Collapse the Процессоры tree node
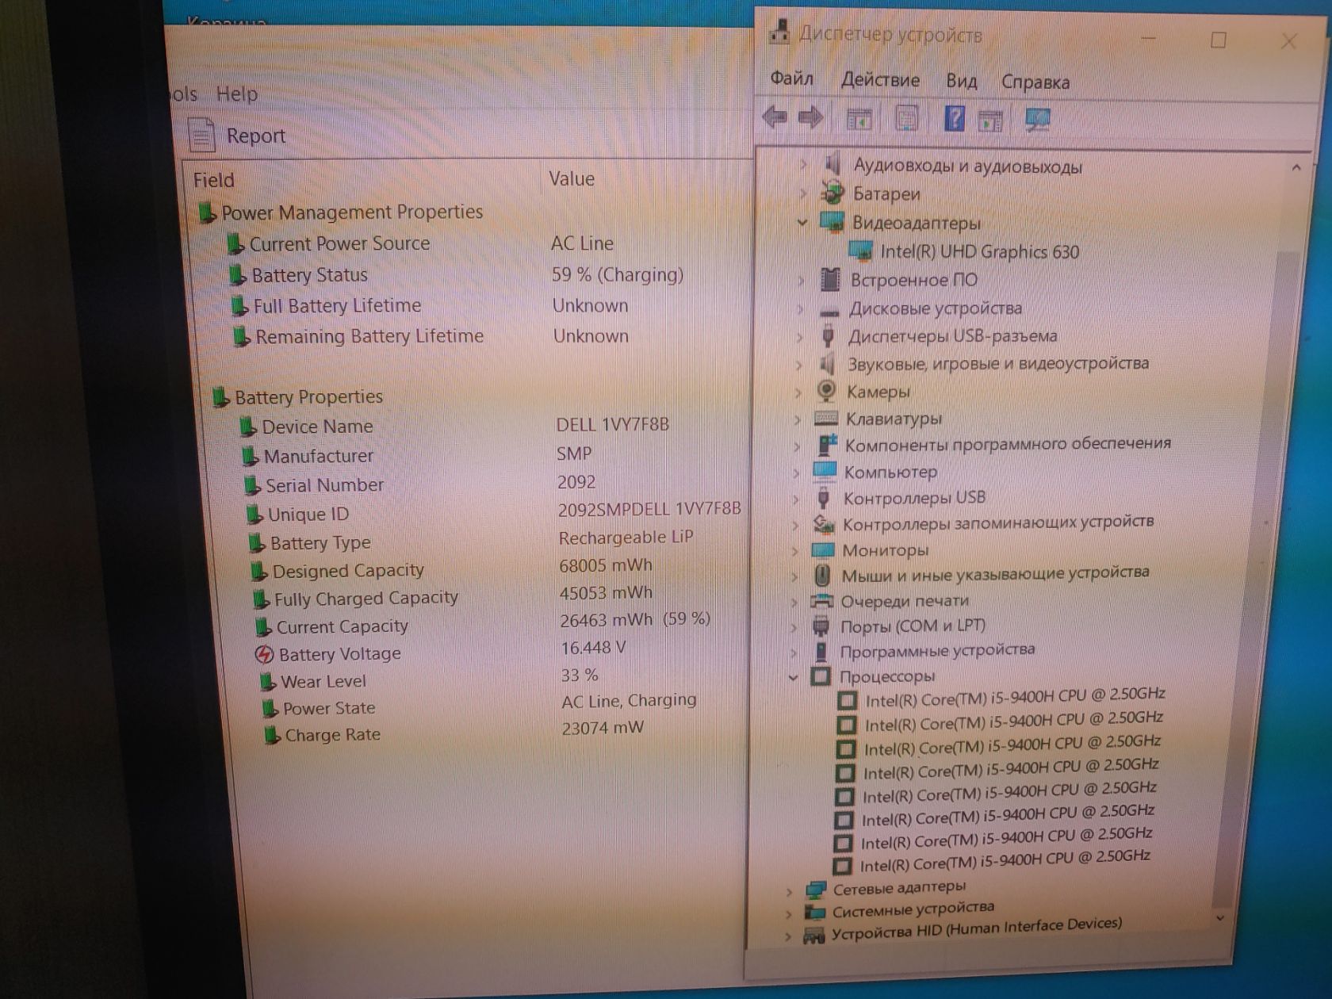 793,677
